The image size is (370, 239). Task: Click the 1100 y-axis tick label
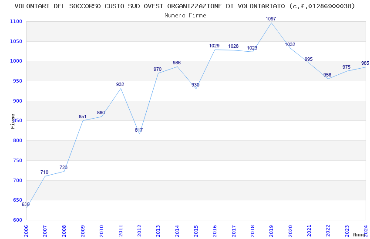16,21
